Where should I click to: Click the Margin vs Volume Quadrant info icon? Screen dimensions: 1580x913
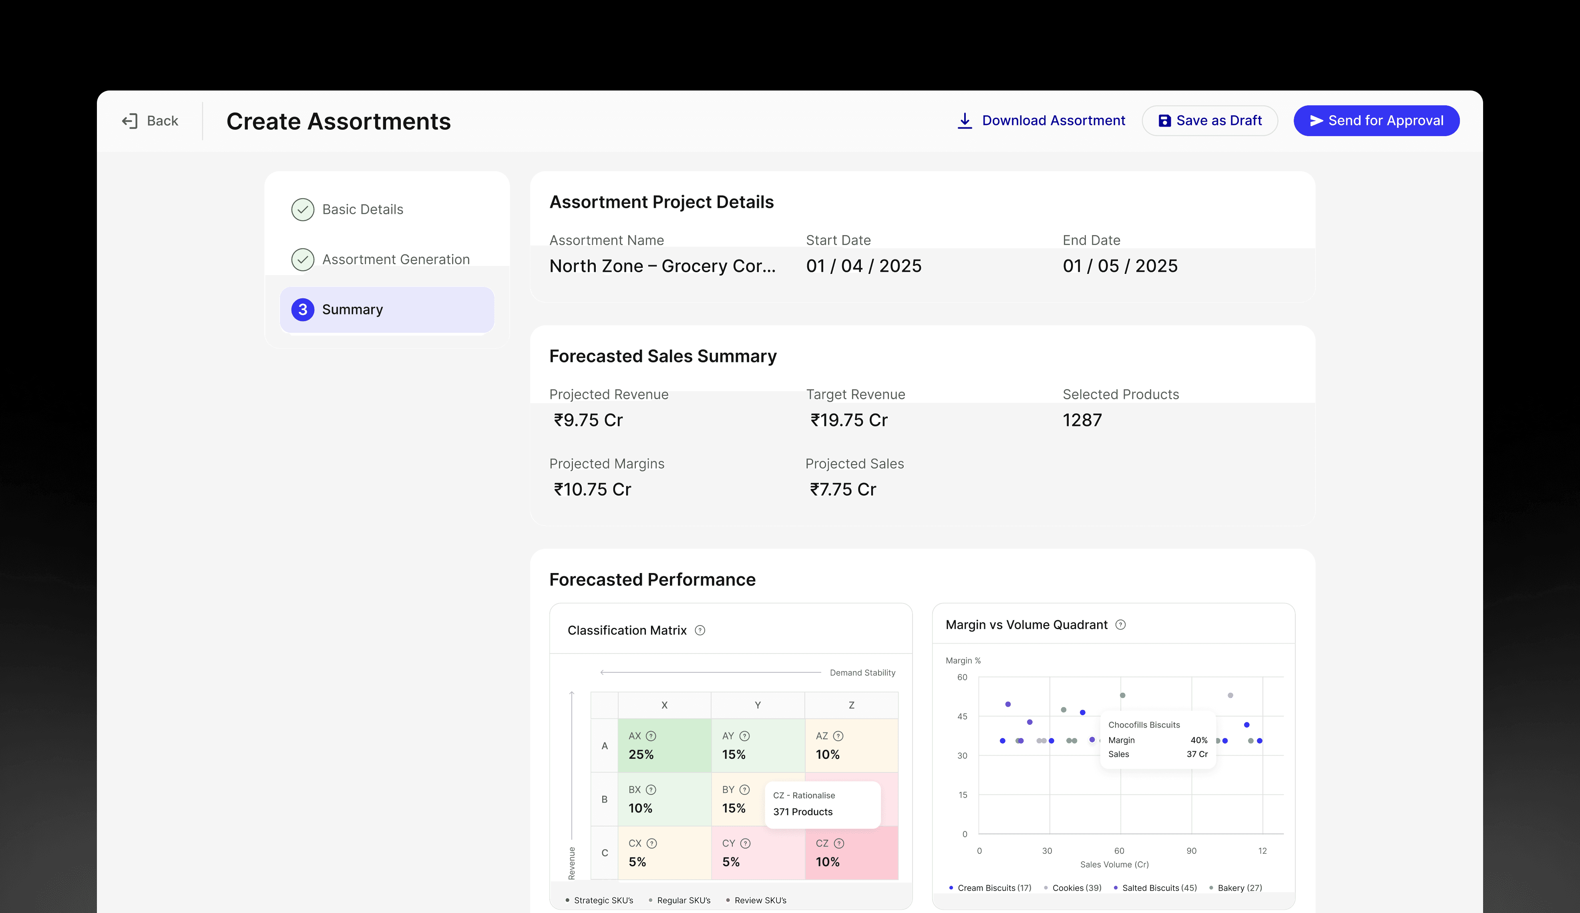[1120, 625]
